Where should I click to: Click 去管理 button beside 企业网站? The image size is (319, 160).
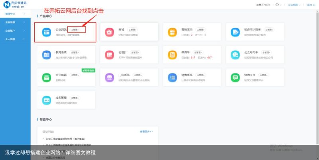[x=75, y=30]
